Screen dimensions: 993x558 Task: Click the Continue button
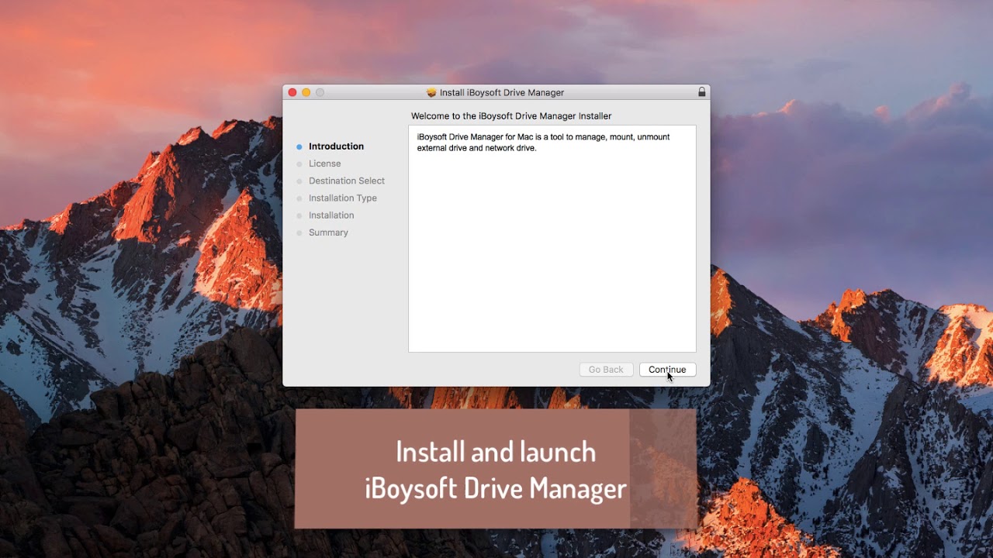(667, 370)
